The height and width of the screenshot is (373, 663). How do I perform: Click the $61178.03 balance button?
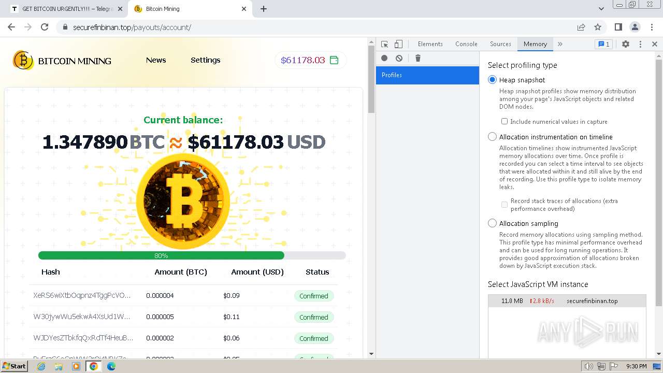(311, 60)
